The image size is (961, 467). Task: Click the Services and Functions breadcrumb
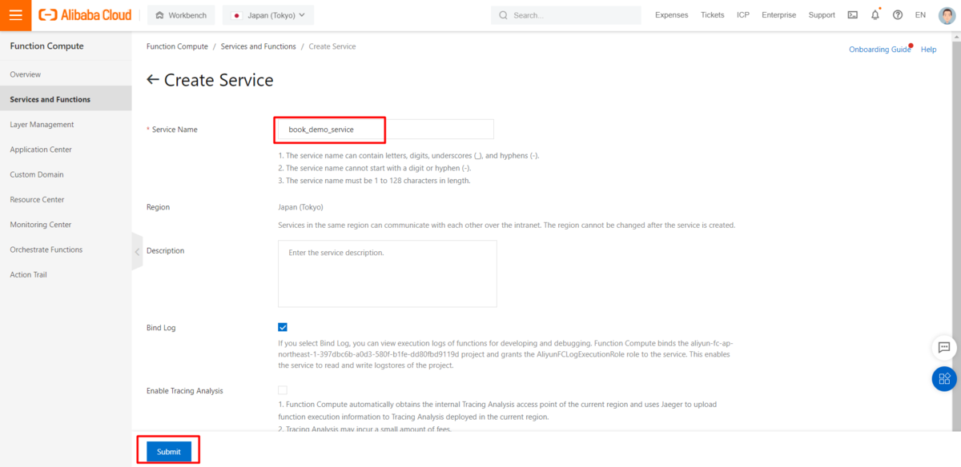tap(258, 46)
